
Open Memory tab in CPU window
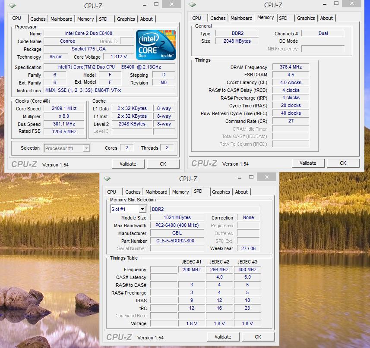[x=85, y=19]
